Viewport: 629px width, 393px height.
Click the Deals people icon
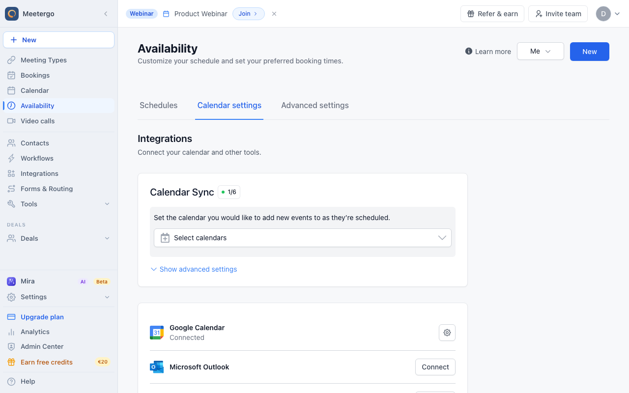point(11,238)
